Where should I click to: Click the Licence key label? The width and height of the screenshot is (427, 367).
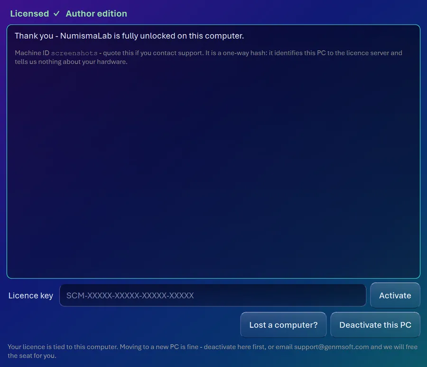point(31,295)
